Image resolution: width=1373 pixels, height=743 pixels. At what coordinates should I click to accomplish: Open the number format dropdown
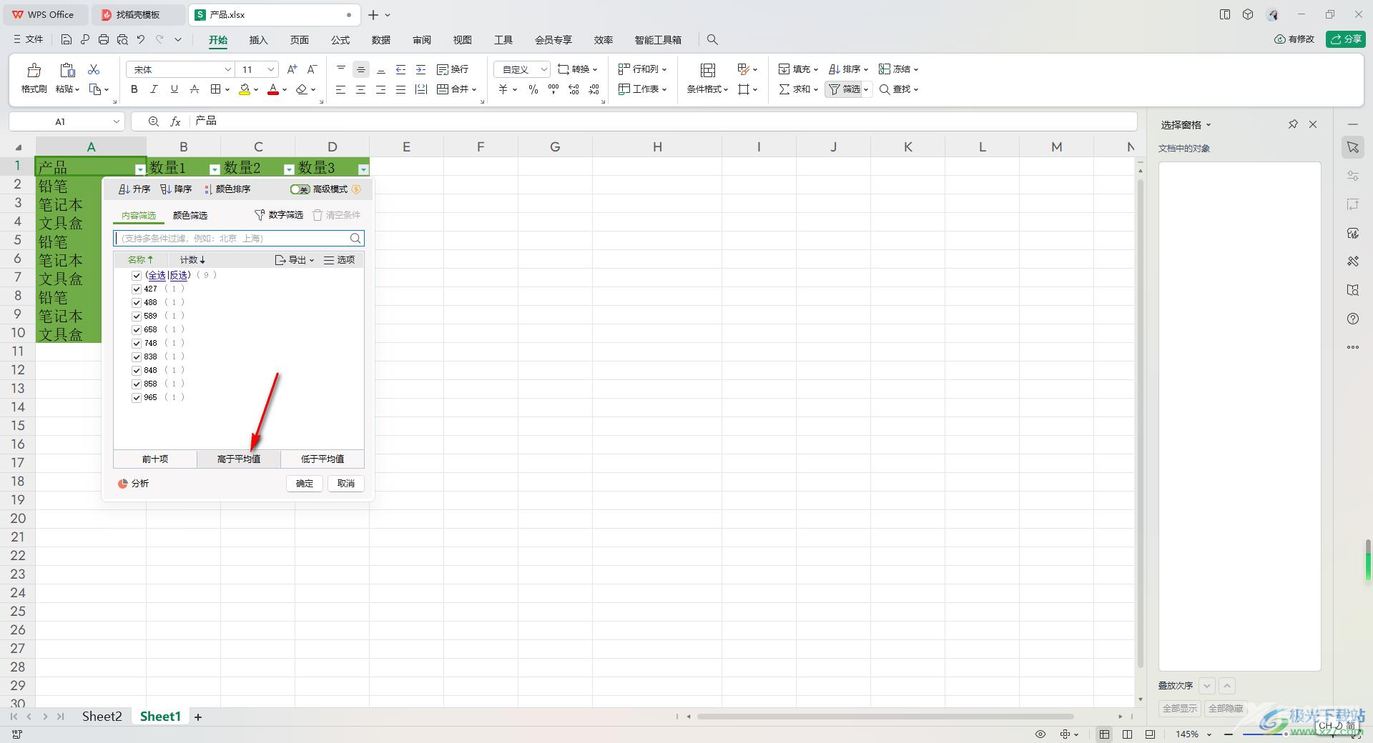[x=543, y=69]
